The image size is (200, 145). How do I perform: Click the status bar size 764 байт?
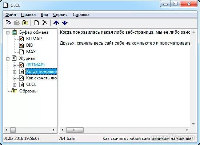click(67, 138)
